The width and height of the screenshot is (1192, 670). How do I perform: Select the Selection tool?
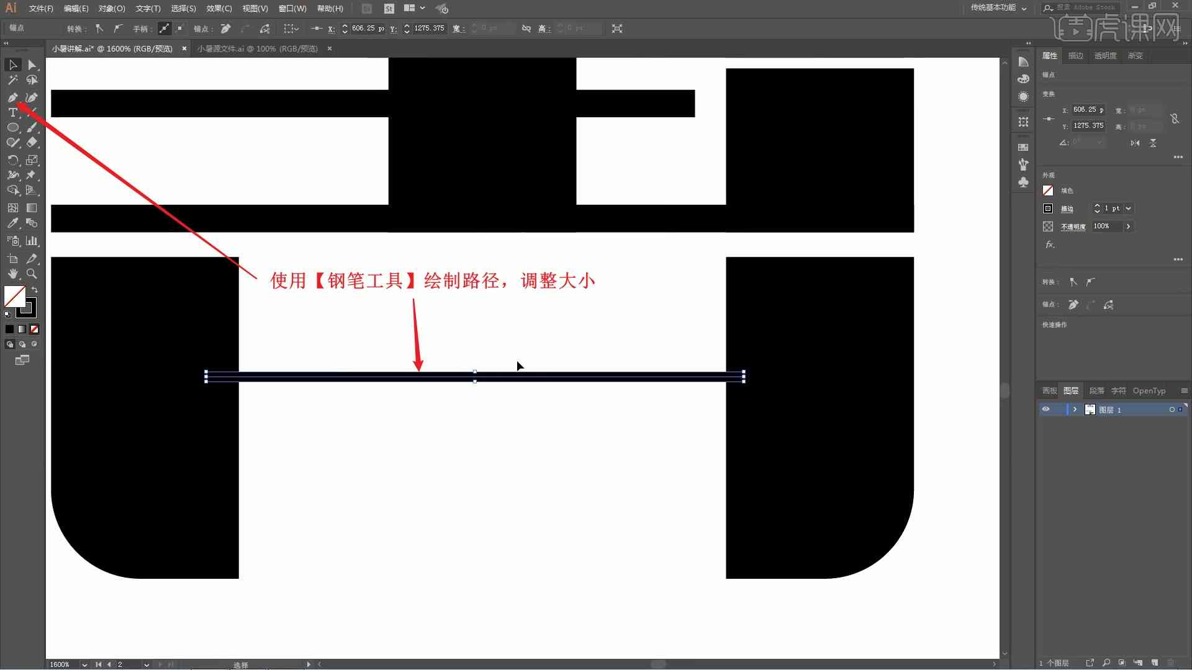[x=12, y=65]
